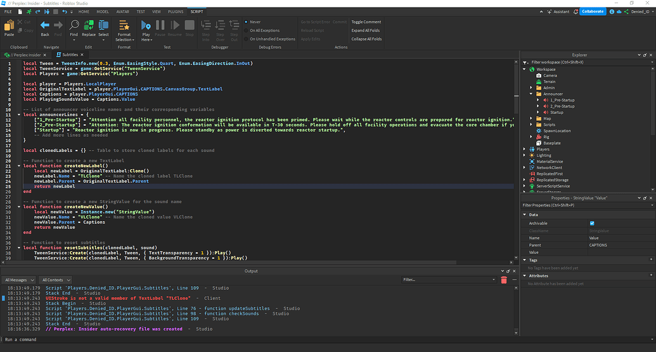Viewport: 656px width, 352px height.
Task: Switch to the Perplex: Insider document tab
Action: [25, 55]
